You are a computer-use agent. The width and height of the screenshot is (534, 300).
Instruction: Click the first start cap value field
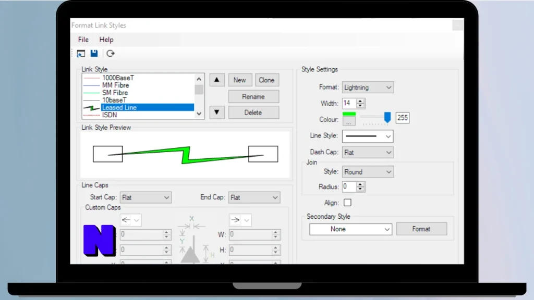(x=141, y=234)
